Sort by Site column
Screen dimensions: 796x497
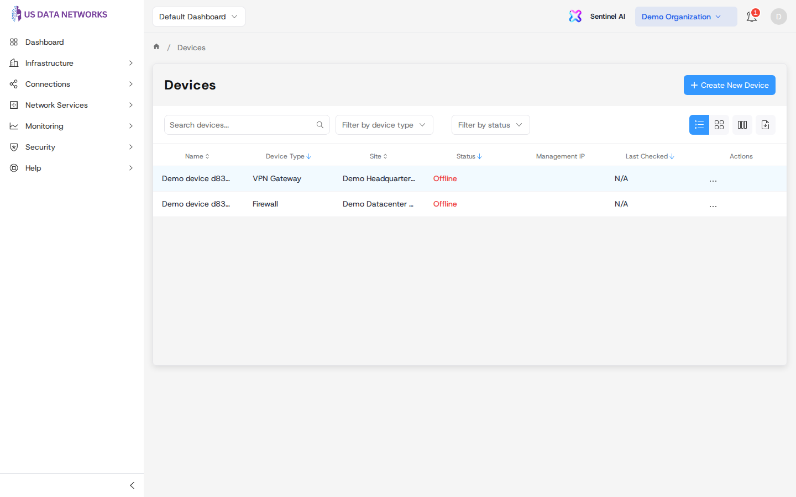click(385, 156)
